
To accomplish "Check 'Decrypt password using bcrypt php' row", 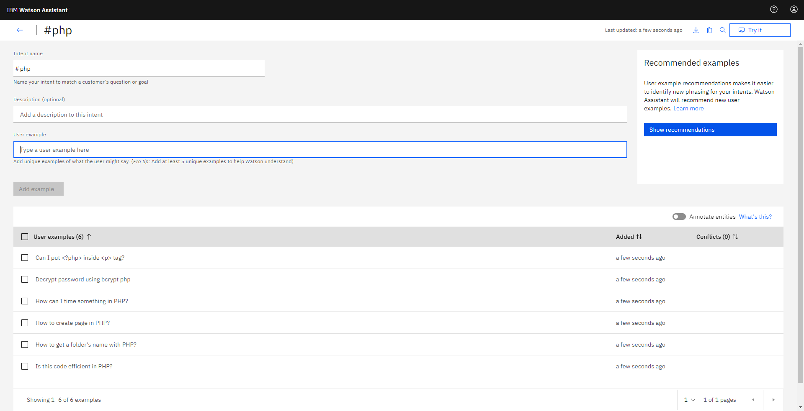I will click(25, 279).
